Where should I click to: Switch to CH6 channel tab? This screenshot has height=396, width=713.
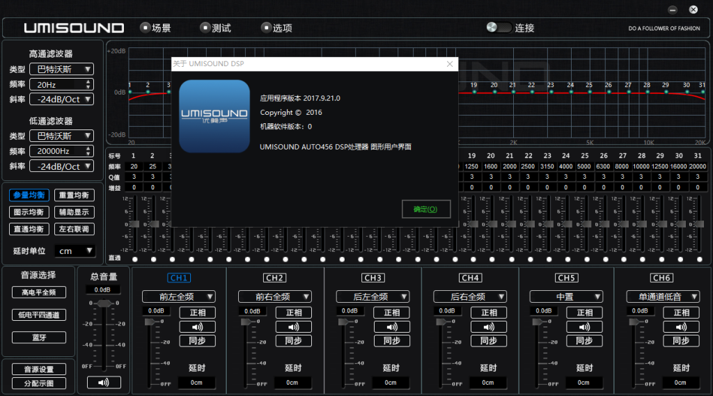coord(661,277)
